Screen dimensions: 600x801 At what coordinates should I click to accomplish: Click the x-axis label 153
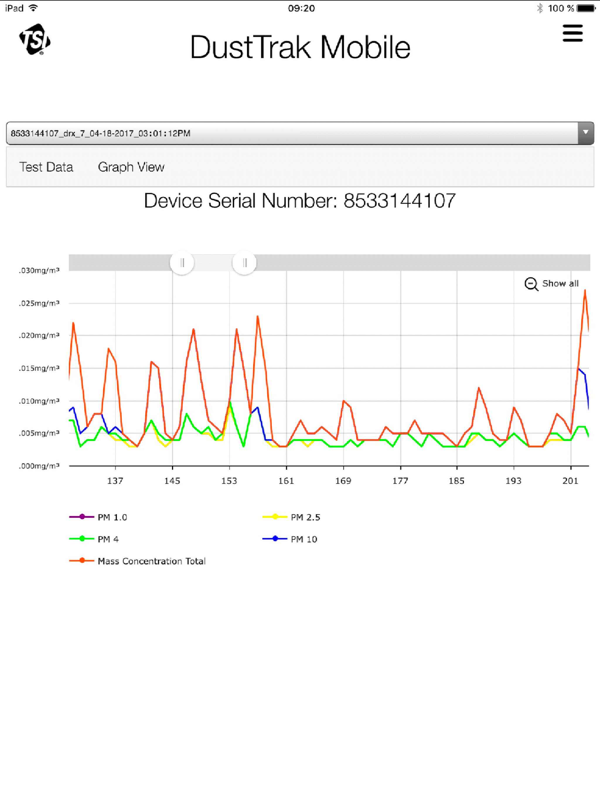pyautogui.click(x=229, y=481)
